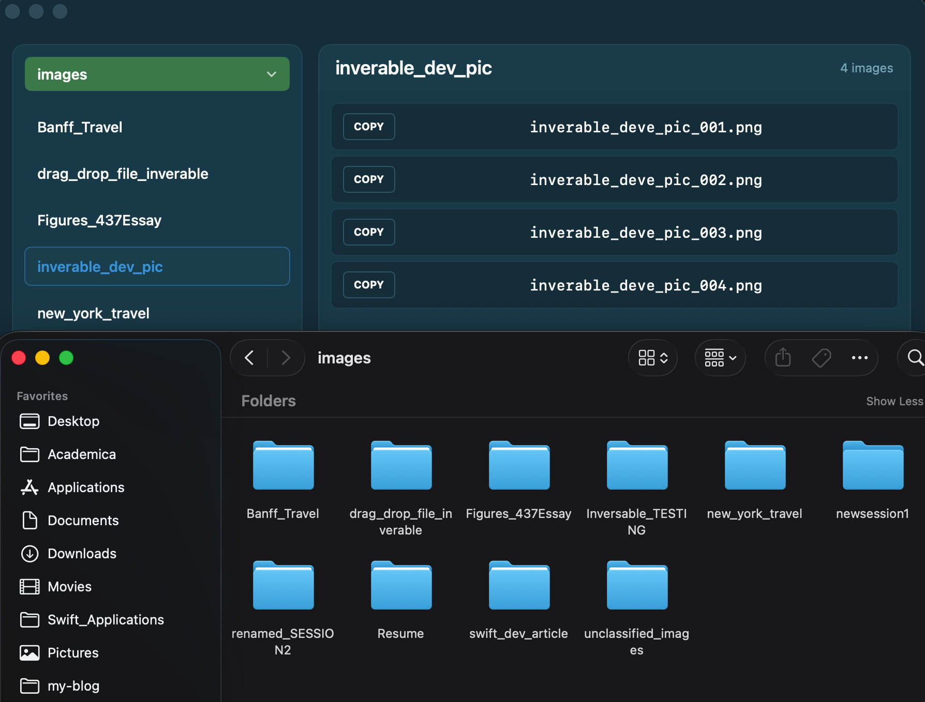Screen dimensions: 925x702
Task: Go forward with the right chevron
Action: tap(286, 357)
